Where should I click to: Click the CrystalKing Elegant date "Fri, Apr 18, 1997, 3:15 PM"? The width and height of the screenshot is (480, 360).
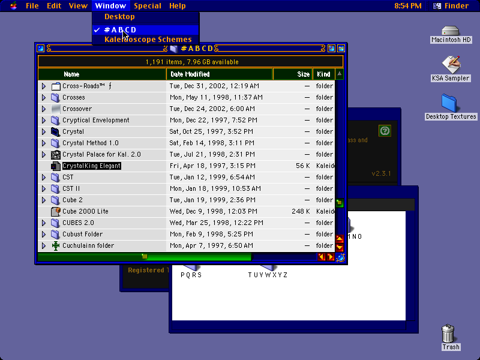pyautogui.click(x=212, y=166)
